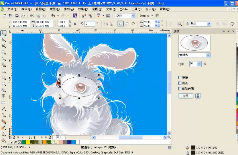This screenshot has height=155, width=238.
Task: Pick the light blue document palette swatch
Action: point(73,142)
